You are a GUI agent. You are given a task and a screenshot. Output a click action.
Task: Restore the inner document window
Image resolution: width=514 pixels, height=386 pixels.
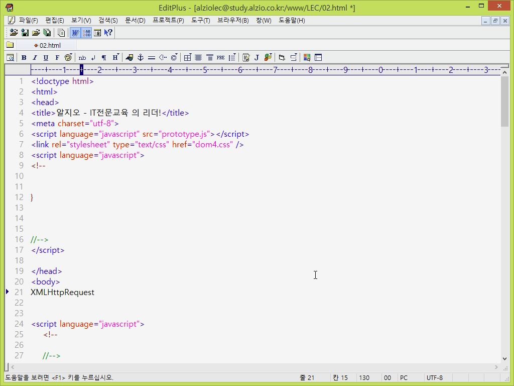coord(495,21)
